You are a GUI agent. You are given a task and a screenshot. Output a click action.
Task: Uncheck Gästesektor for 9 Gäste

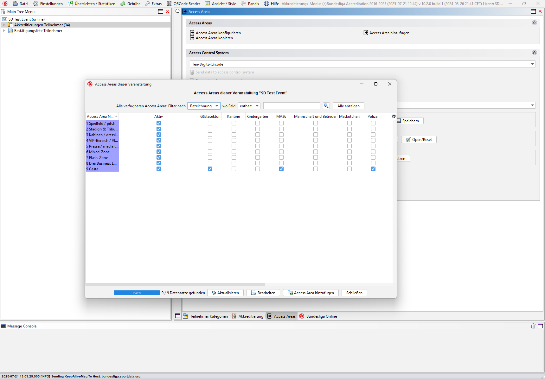(x=210, y=169)
